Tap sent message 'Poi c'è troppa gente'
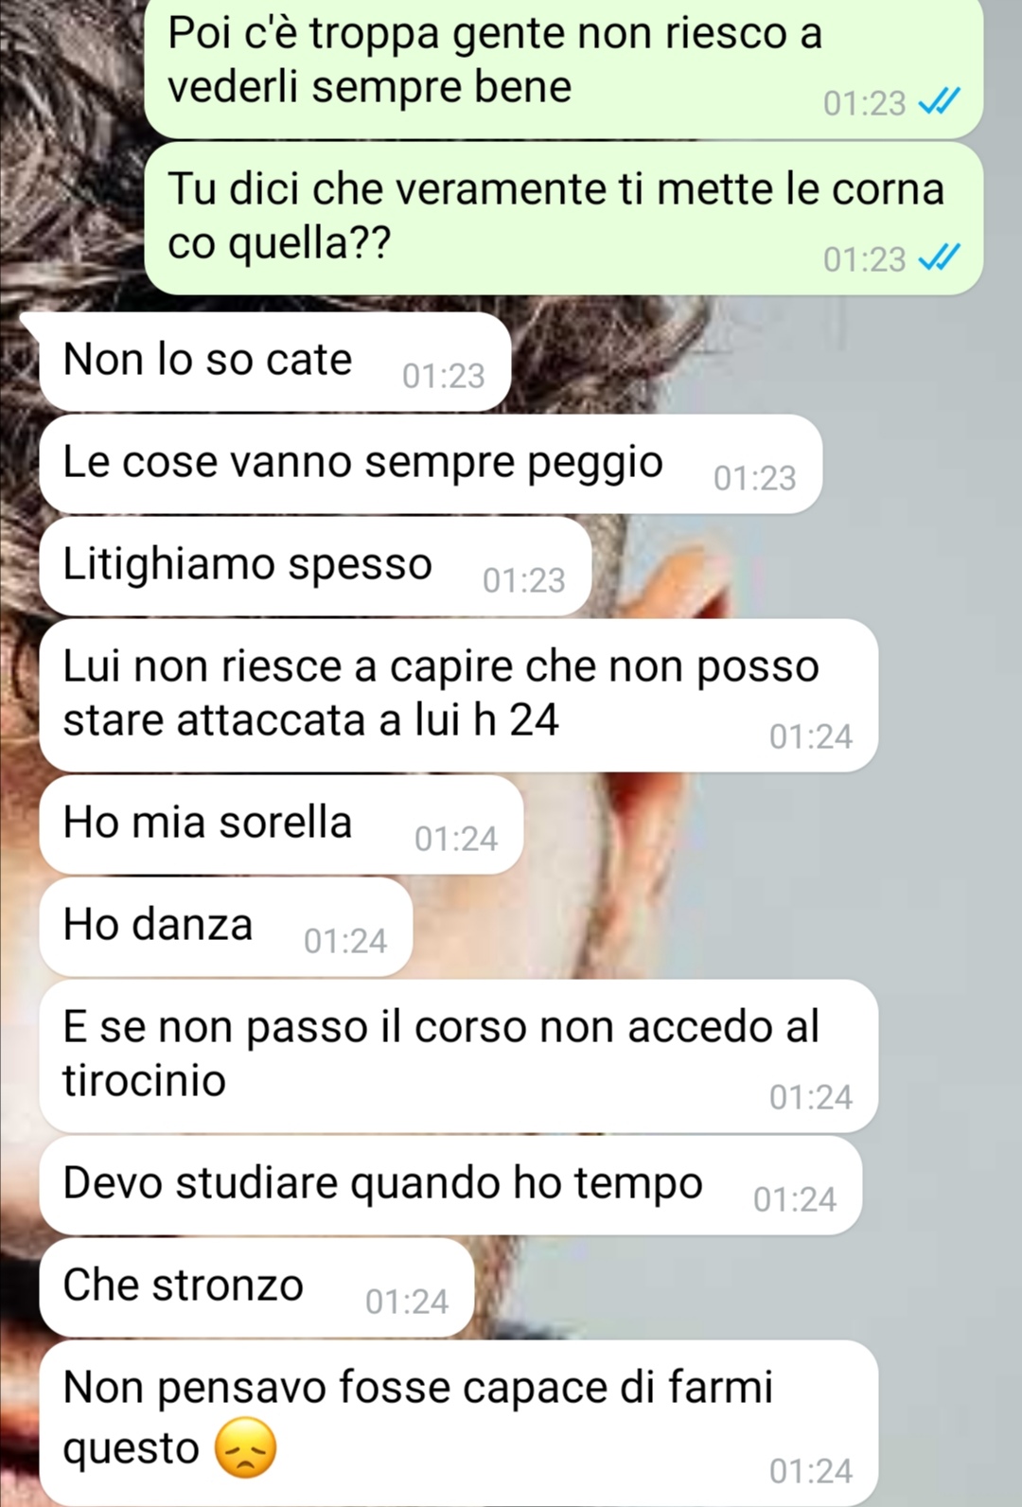1022x1507 pixels. [564, 66]
